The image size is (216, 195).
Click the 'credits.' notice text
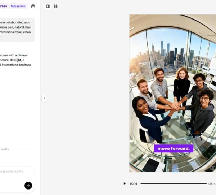pyautogui.click(x=5, y=149)
